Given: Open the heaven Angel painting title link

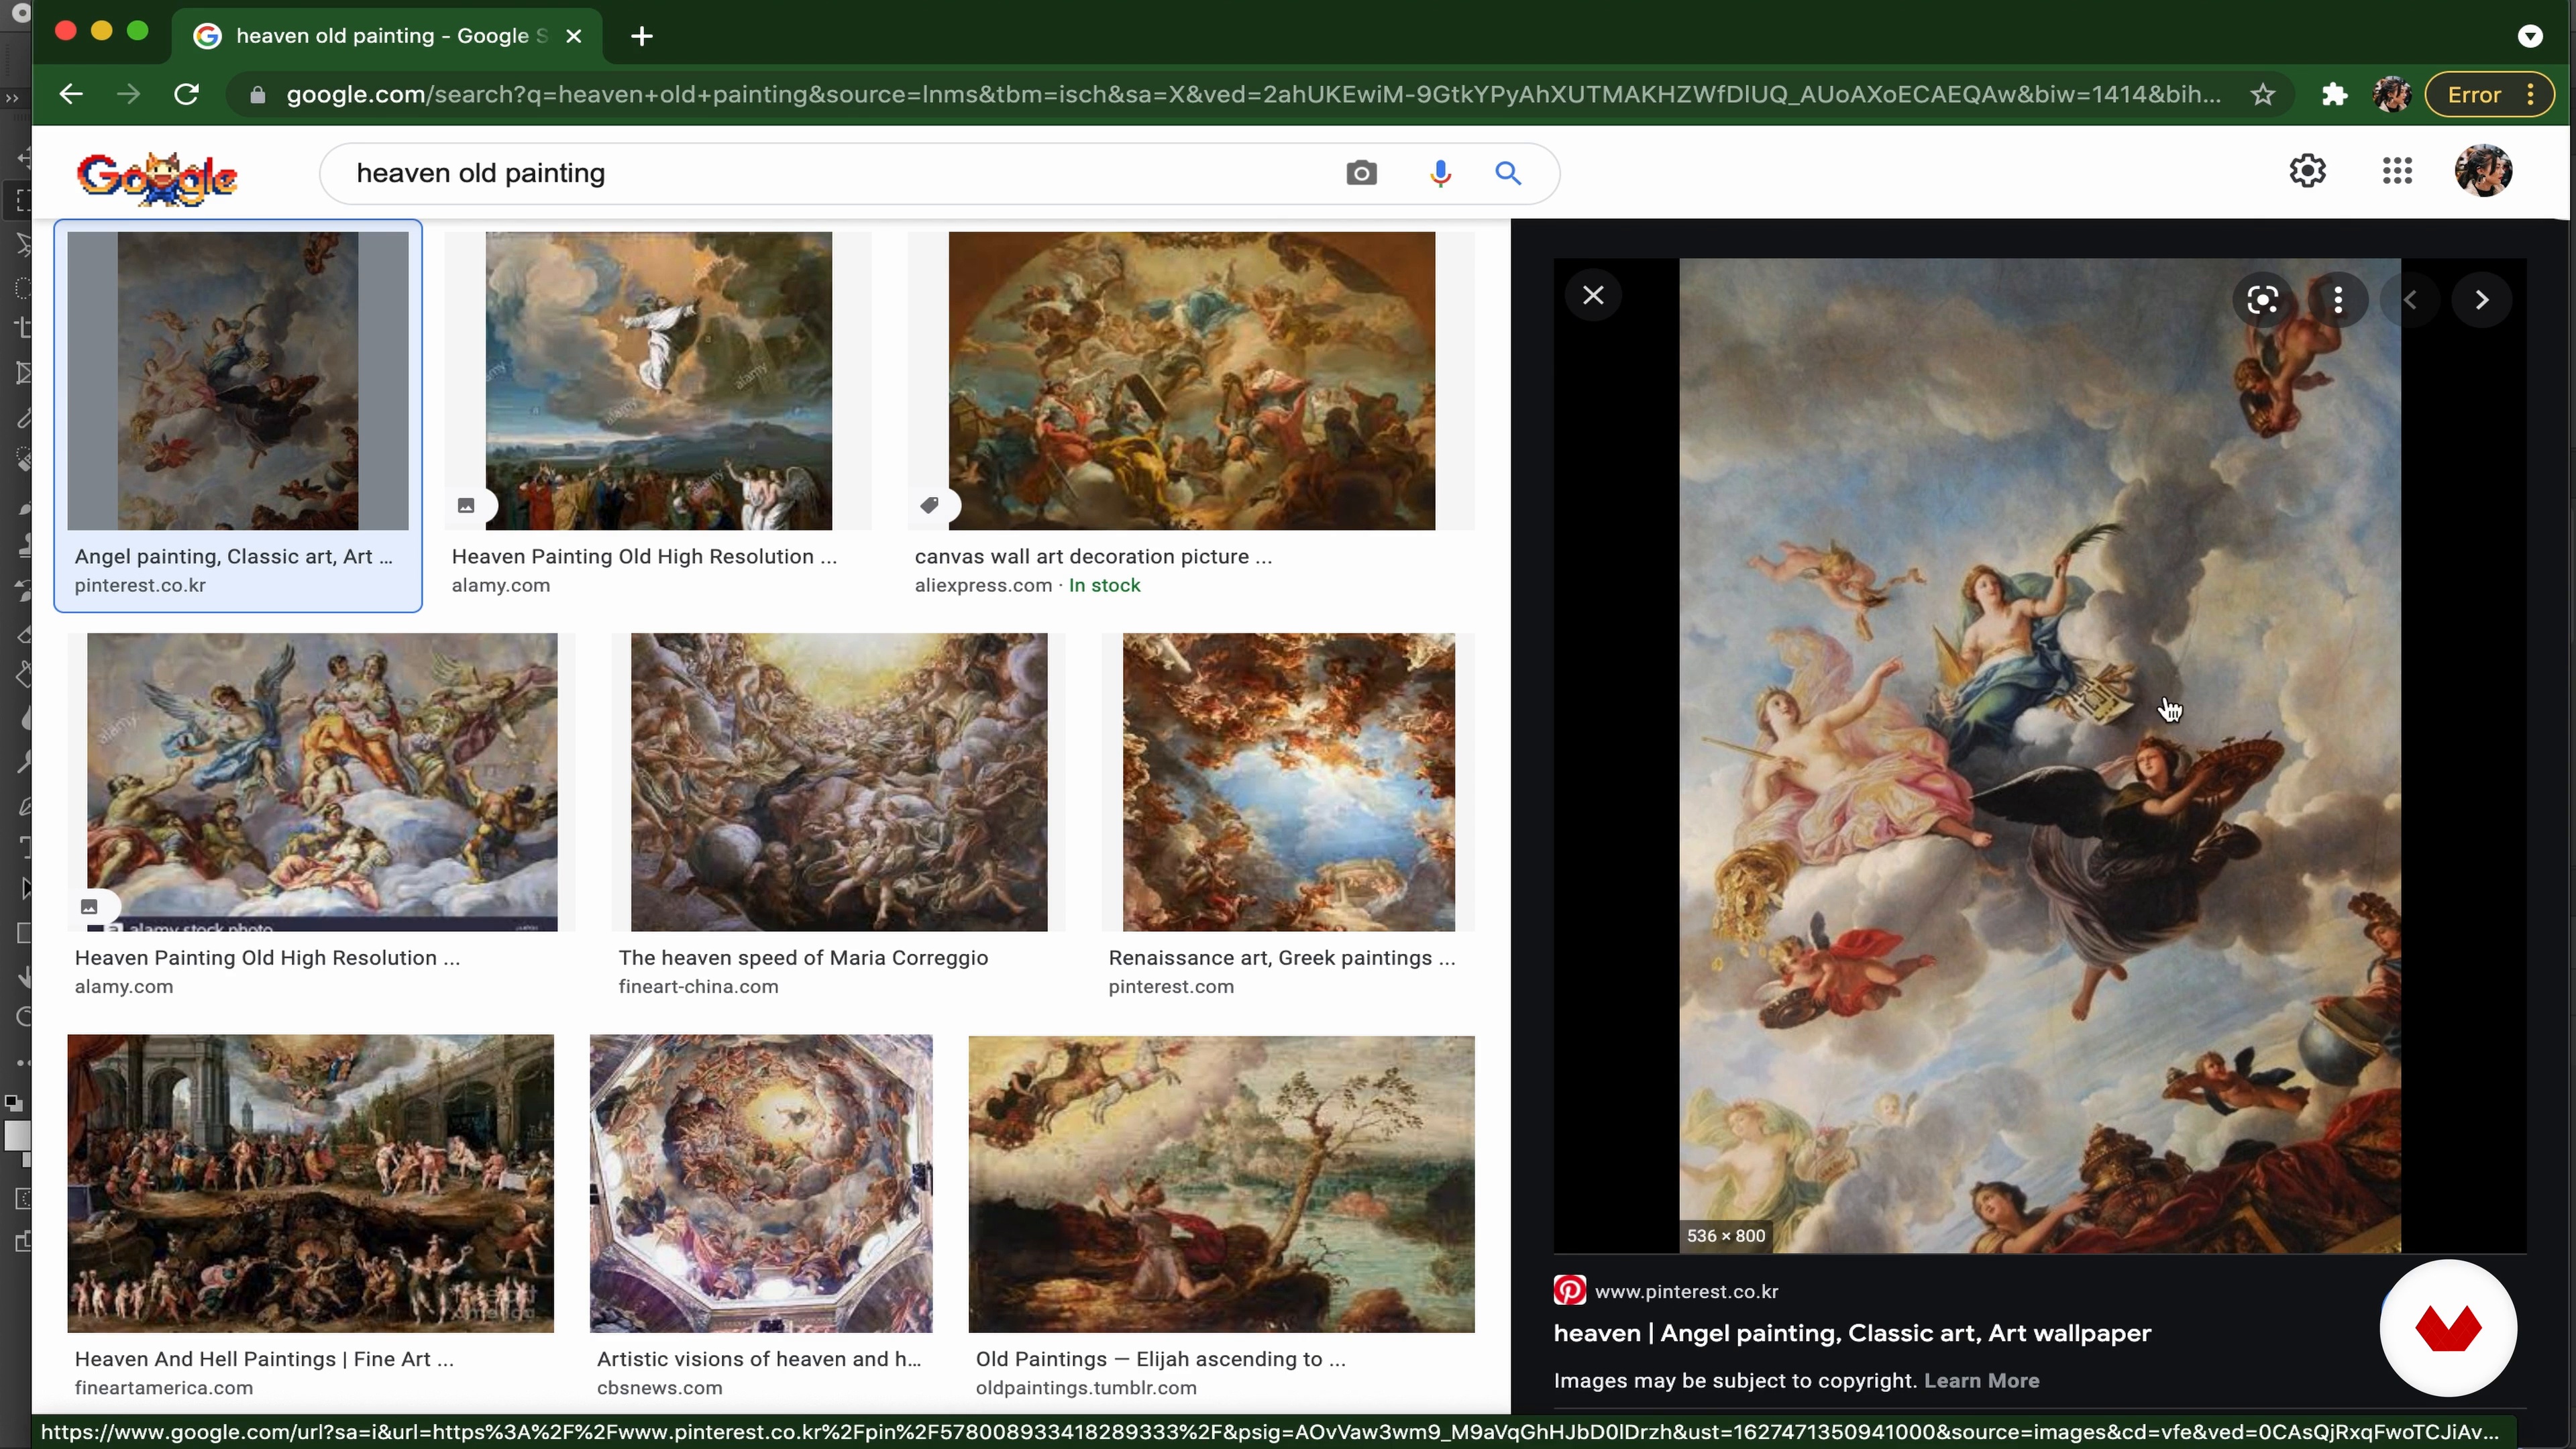Looking at the screenshot, I should click(x=1852, y=1333).
